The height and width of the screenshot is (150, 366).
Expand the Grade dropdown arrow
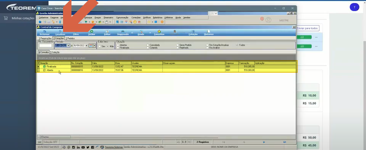click(150, 33)
